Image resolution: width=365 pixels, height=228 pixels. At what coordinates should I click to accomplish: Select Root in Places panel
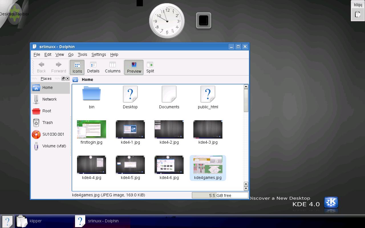click(x=50, y=111)
